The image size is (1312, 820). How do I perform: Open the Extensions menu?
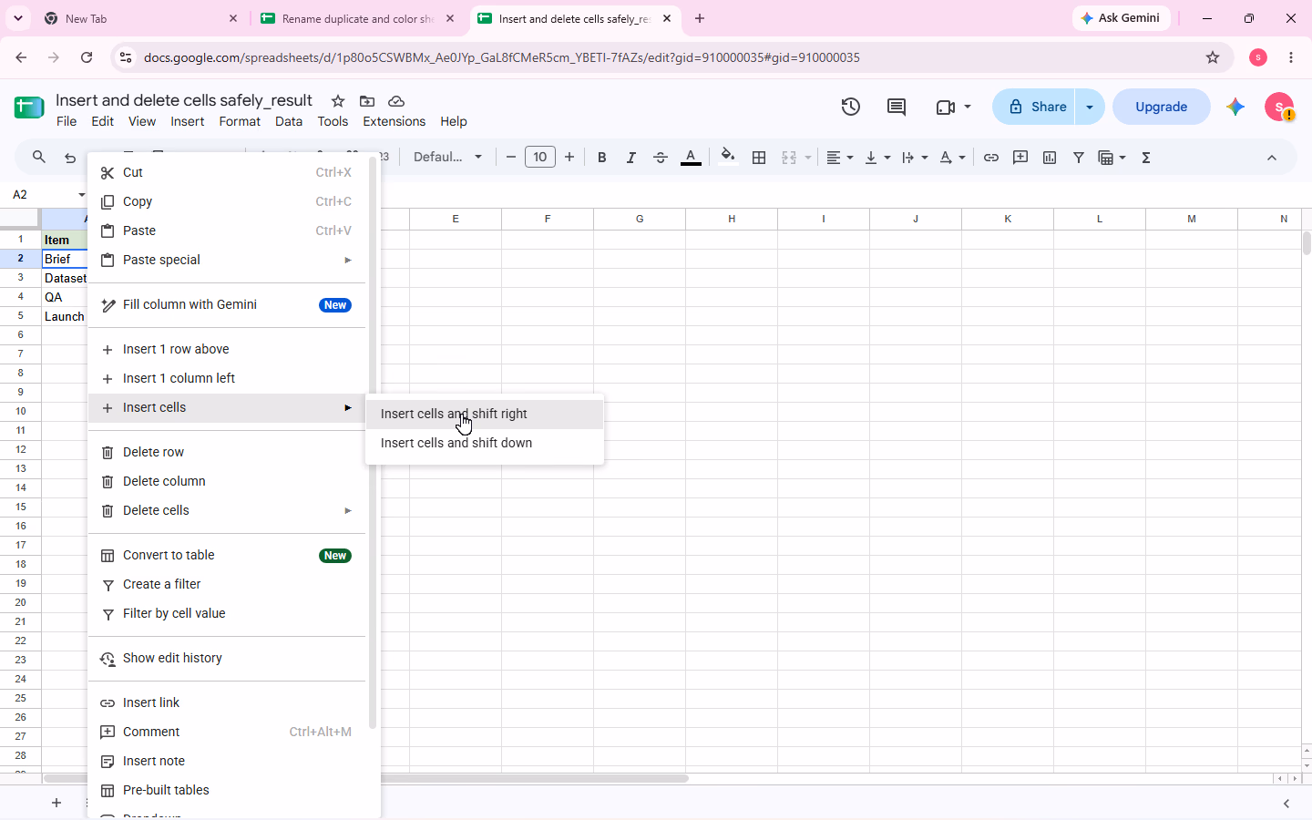[394, 121]
